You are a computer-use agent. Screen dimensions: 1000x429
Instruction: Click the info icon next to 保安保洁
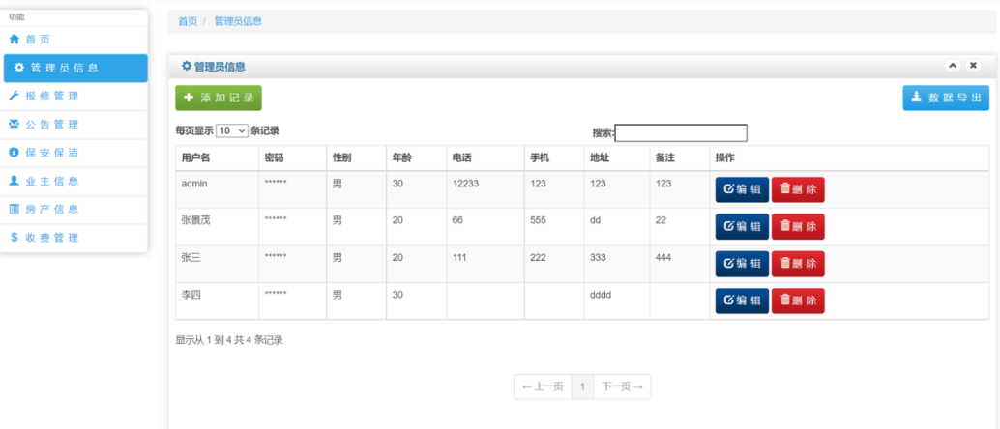tap(15, 153)
